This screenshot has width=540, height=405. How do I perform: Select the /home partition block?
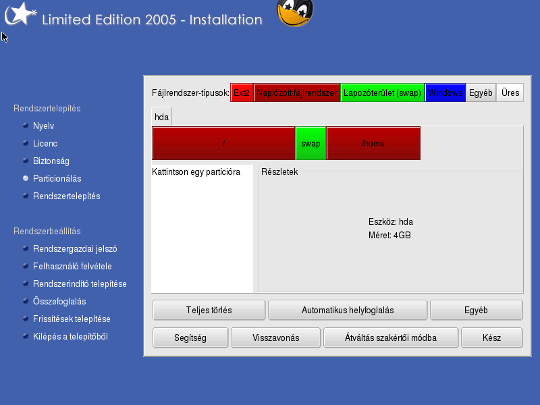click(x=373, y=143)
